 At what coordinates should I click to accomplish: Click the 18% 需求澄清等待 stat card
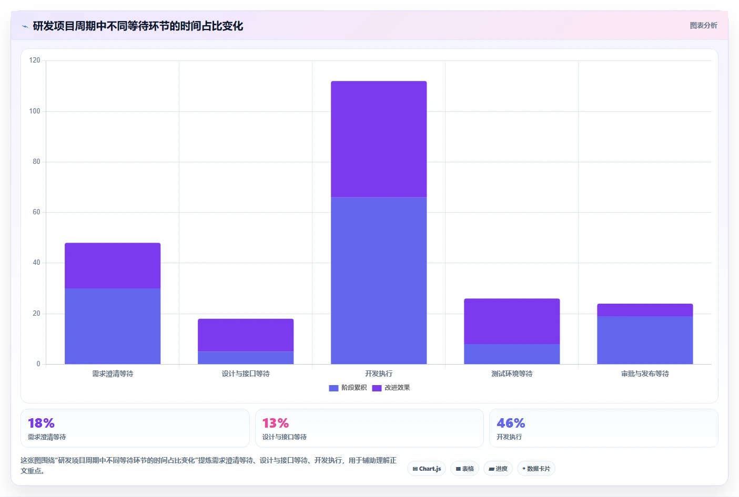(135, 428)
